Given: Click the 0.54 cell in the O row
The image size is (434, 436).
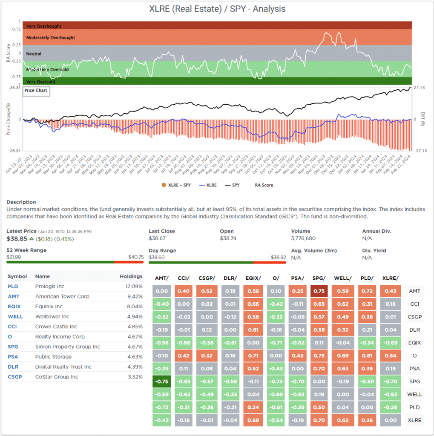Looking at the screenshot, I should pos(390,356).
